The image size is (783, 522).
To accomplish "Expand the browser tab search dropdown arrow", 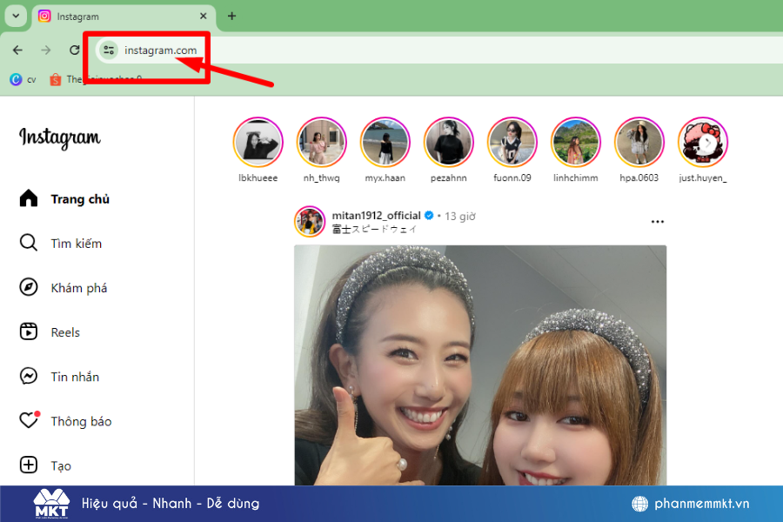I will [x=15, y=16].
